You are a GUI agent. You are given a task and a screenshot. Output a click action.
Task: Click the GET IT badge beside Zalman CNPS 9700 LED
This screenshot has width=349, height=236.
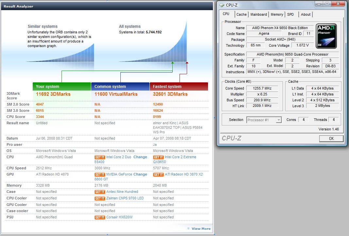100,198
